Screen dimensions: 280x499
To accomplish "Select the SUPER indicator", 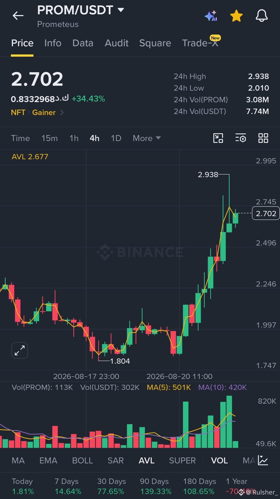I will (182, 461).
